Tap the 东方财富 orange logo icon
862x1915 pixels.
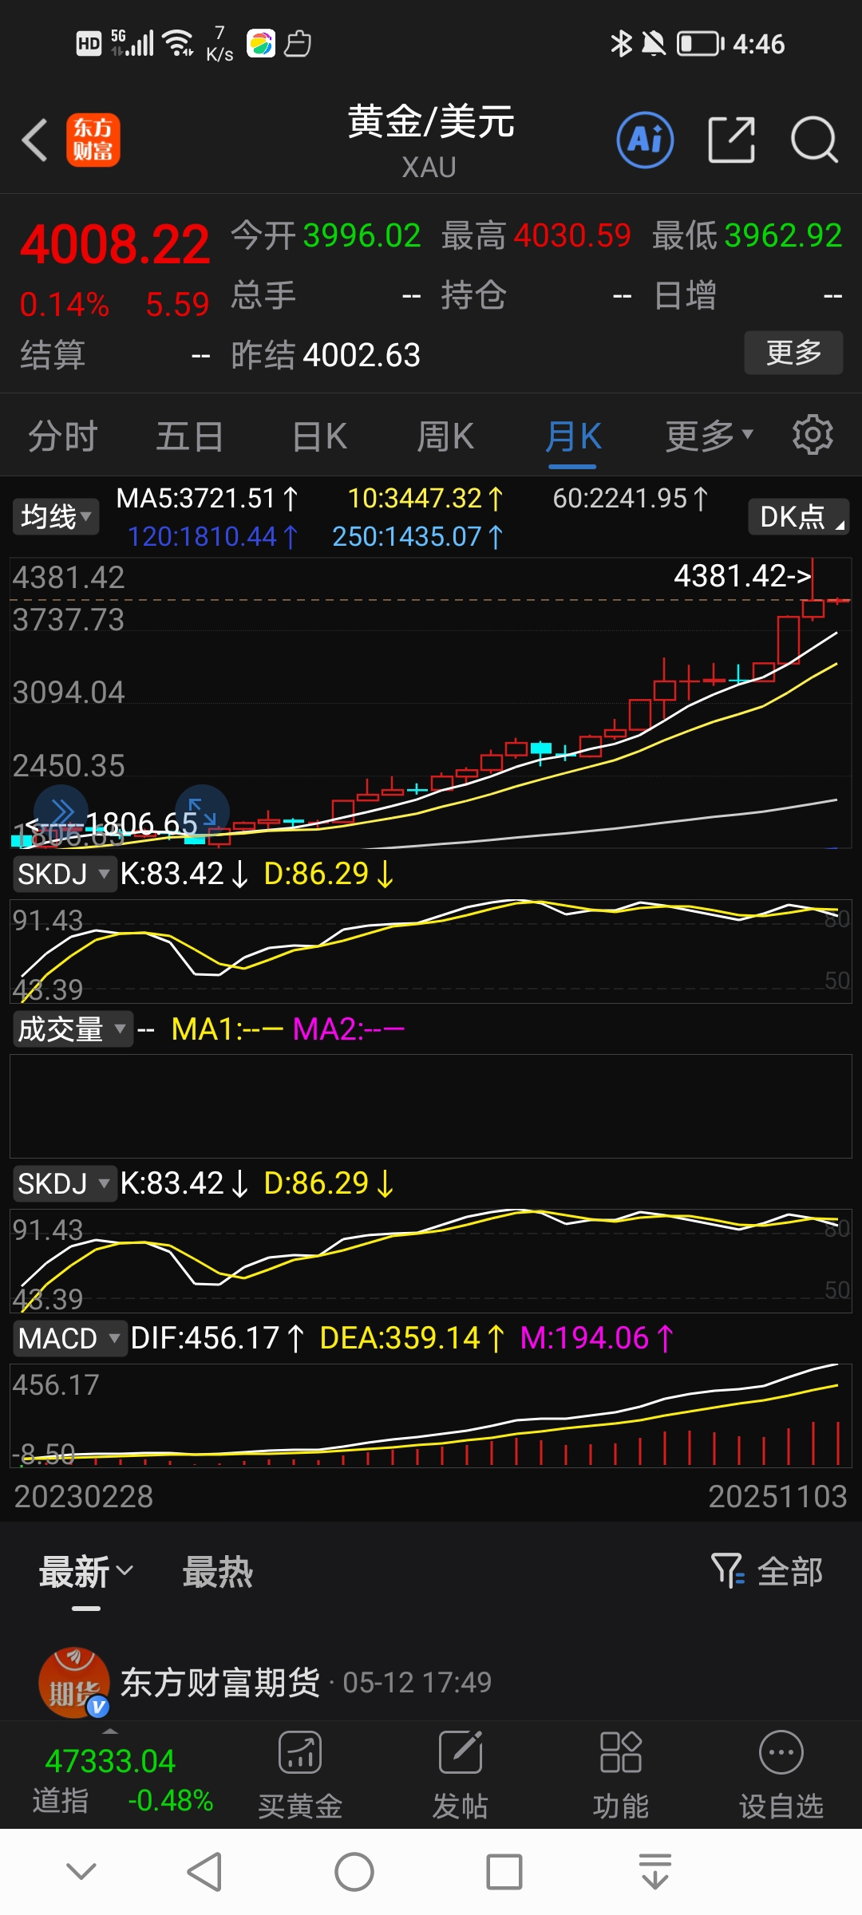click(93, 140)
